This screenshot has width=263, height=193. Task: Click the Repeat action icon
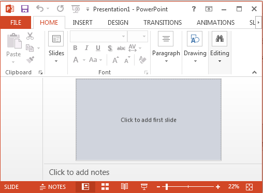61,9
